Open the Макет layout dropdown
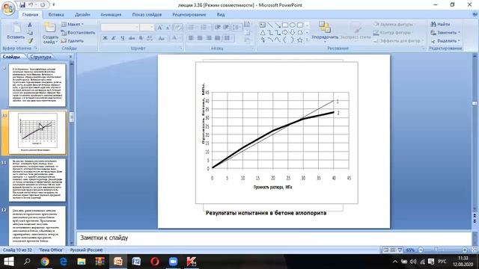 coord(73,24)
